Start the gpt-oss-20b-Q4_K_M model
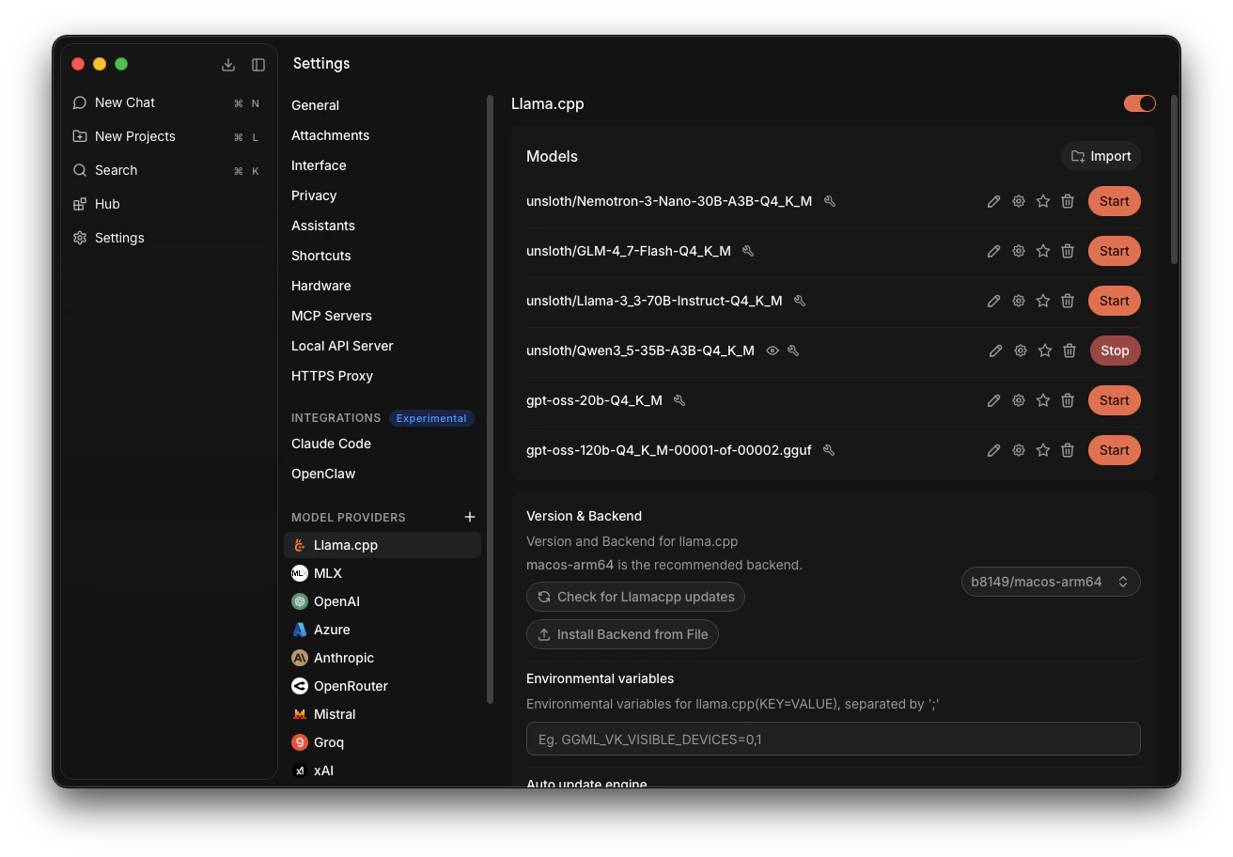Image resolution: width=1233 pixels, height=857 pixels. pos(1114,400)
